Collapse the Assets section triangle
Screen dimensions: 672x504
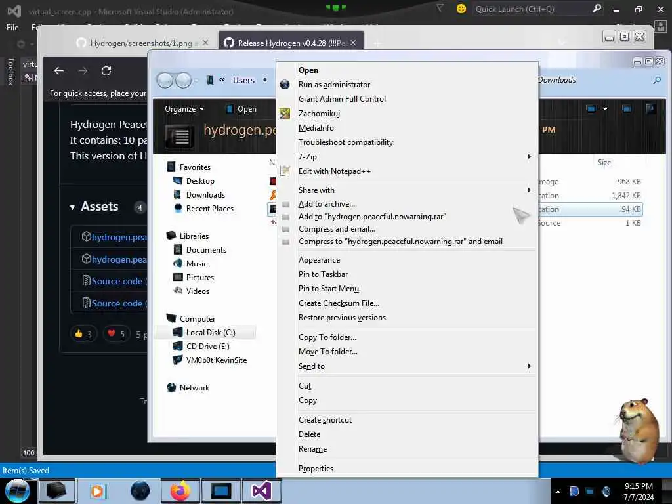pyautogui.click(x=72, y=207)
